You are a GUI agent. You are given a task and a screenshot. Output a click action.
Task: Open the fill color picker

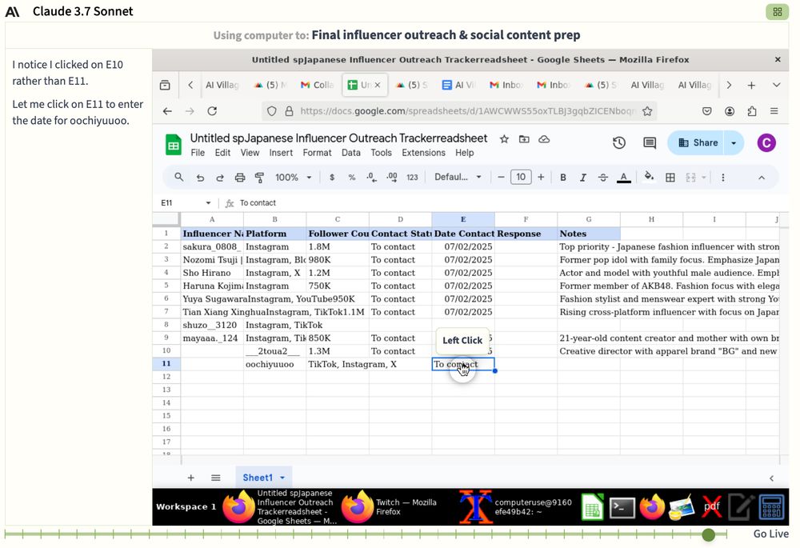(x=649, y=177)
